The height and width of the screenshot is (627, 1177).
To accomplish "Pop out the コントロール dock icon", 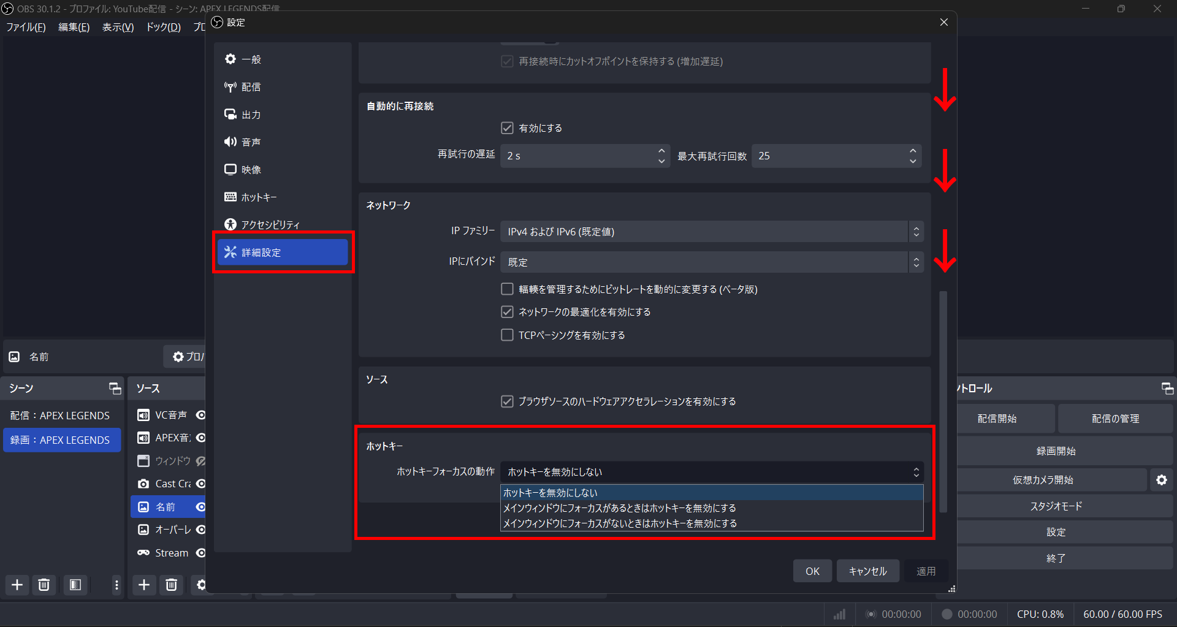I will [x=1167, y=388].
